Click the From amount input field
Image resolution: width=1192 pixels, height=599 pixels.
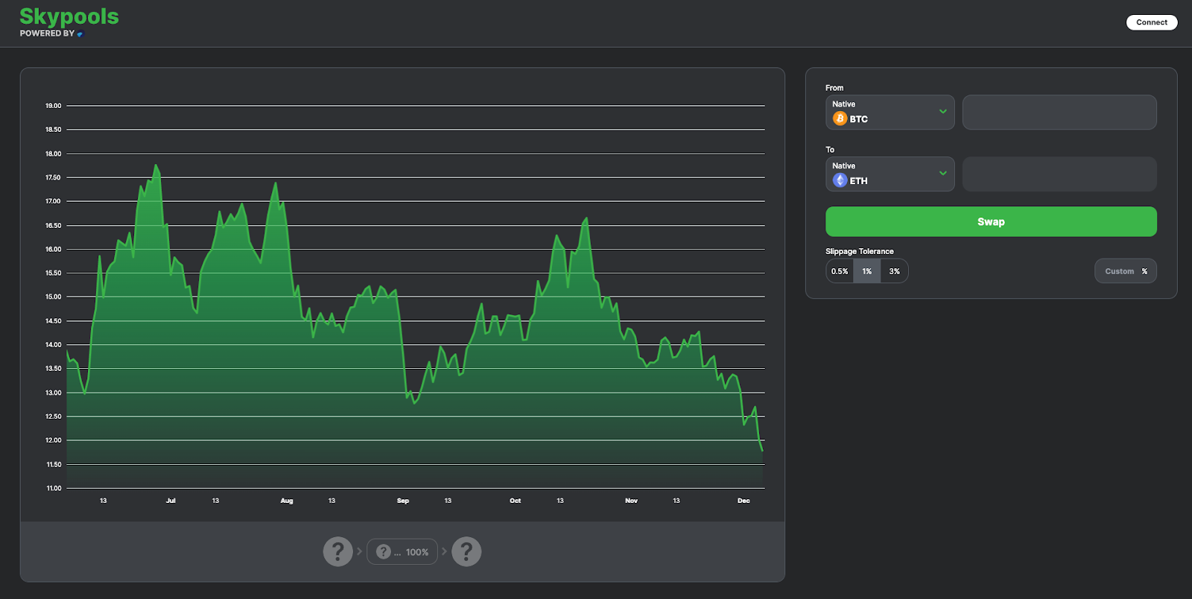(1059, 112)
